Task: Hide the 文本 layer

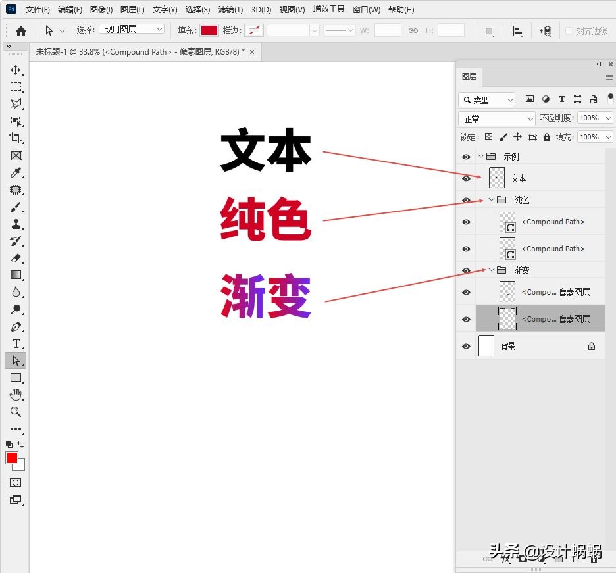Action: (466, 178)
